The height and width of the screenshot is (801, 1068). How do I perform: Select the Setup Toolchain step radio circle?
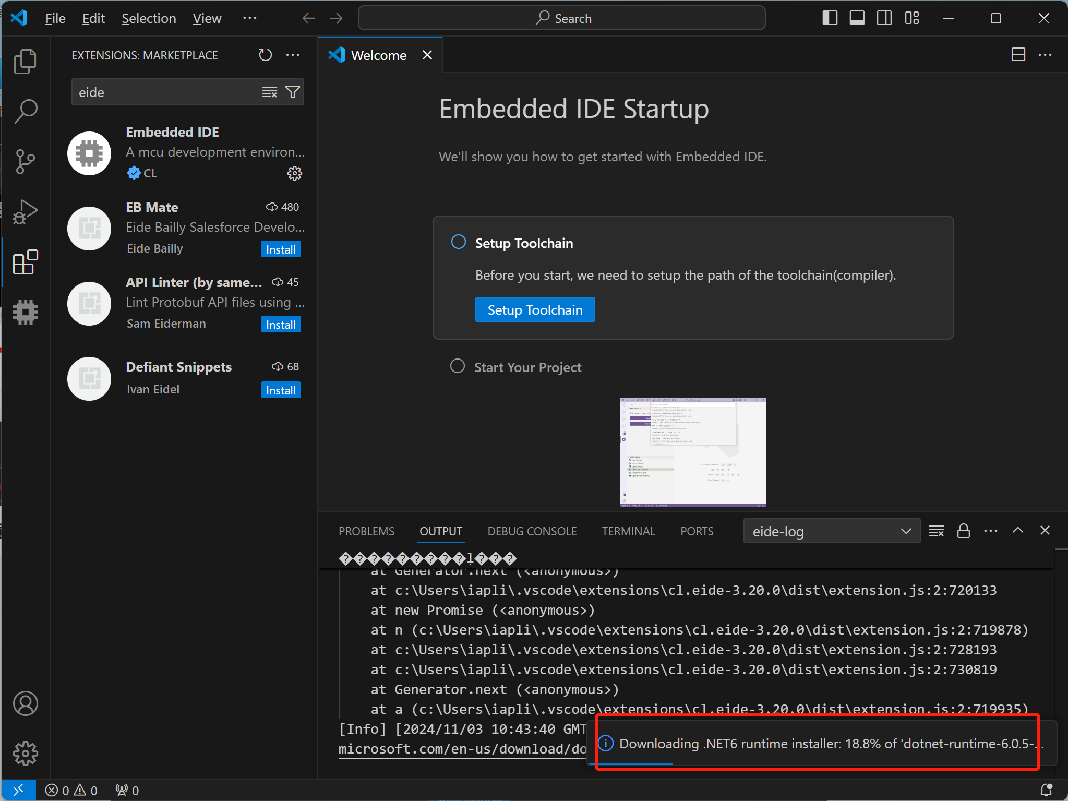[x=458, y=242]
